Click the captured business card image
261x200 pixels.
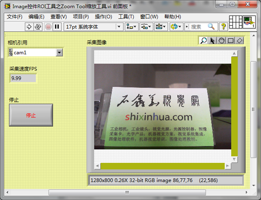[163, 106]
